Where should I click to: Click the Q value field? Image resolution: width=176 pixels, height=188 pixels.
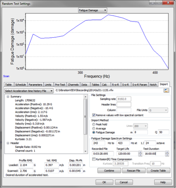tap(163, 132)
